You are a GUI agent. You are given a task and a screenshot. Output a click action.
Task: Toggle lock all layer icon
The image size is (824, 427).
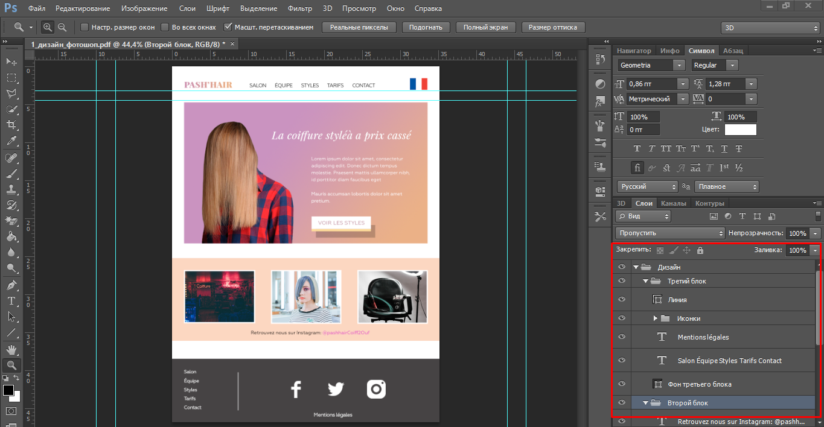tap(700, 250)
